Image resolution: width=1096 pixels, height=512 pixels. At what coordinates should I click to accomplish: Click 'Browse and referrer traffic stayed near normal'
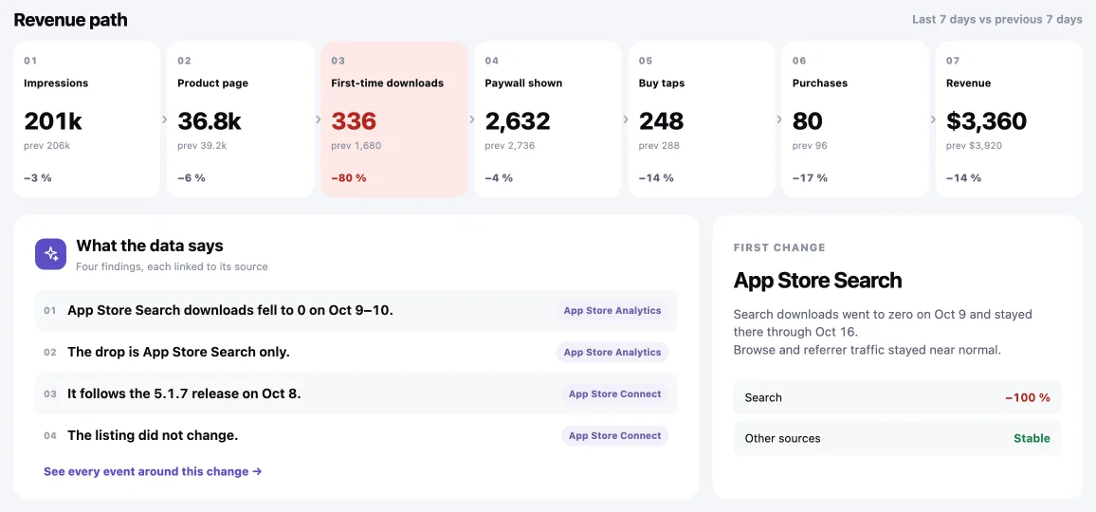click(868, 350)
